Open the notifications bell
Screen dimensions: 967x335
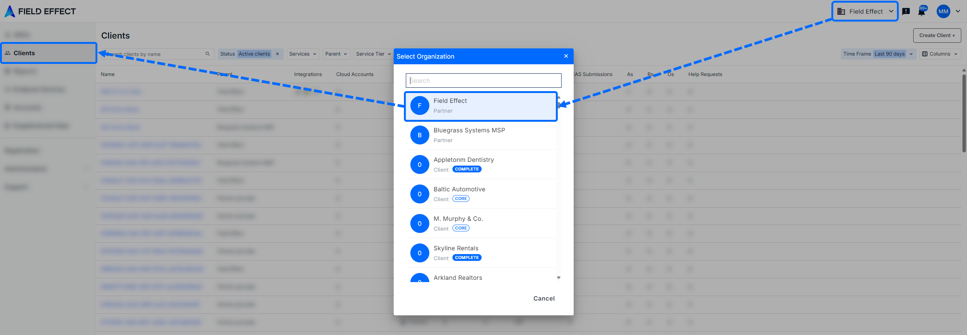click(922, 11)
